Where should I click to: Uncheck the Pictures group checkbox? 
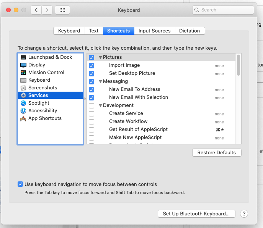[91, 58]
